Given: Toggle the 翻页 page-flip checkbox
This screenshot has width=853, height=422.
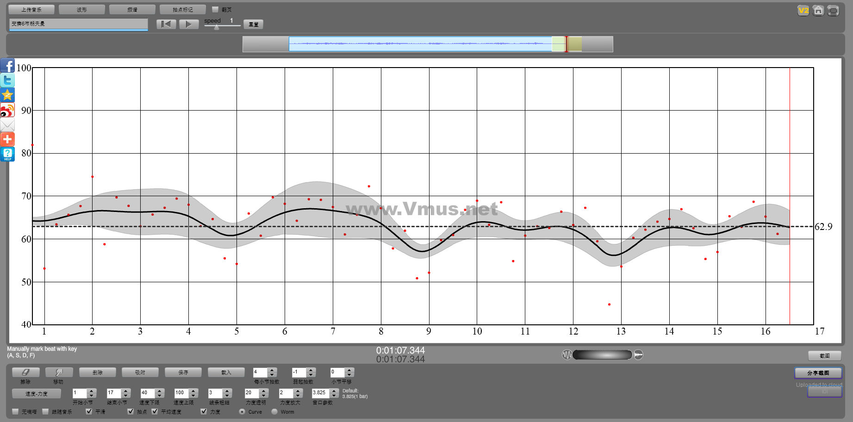Looking at the screenshot, I should (215, 9).
